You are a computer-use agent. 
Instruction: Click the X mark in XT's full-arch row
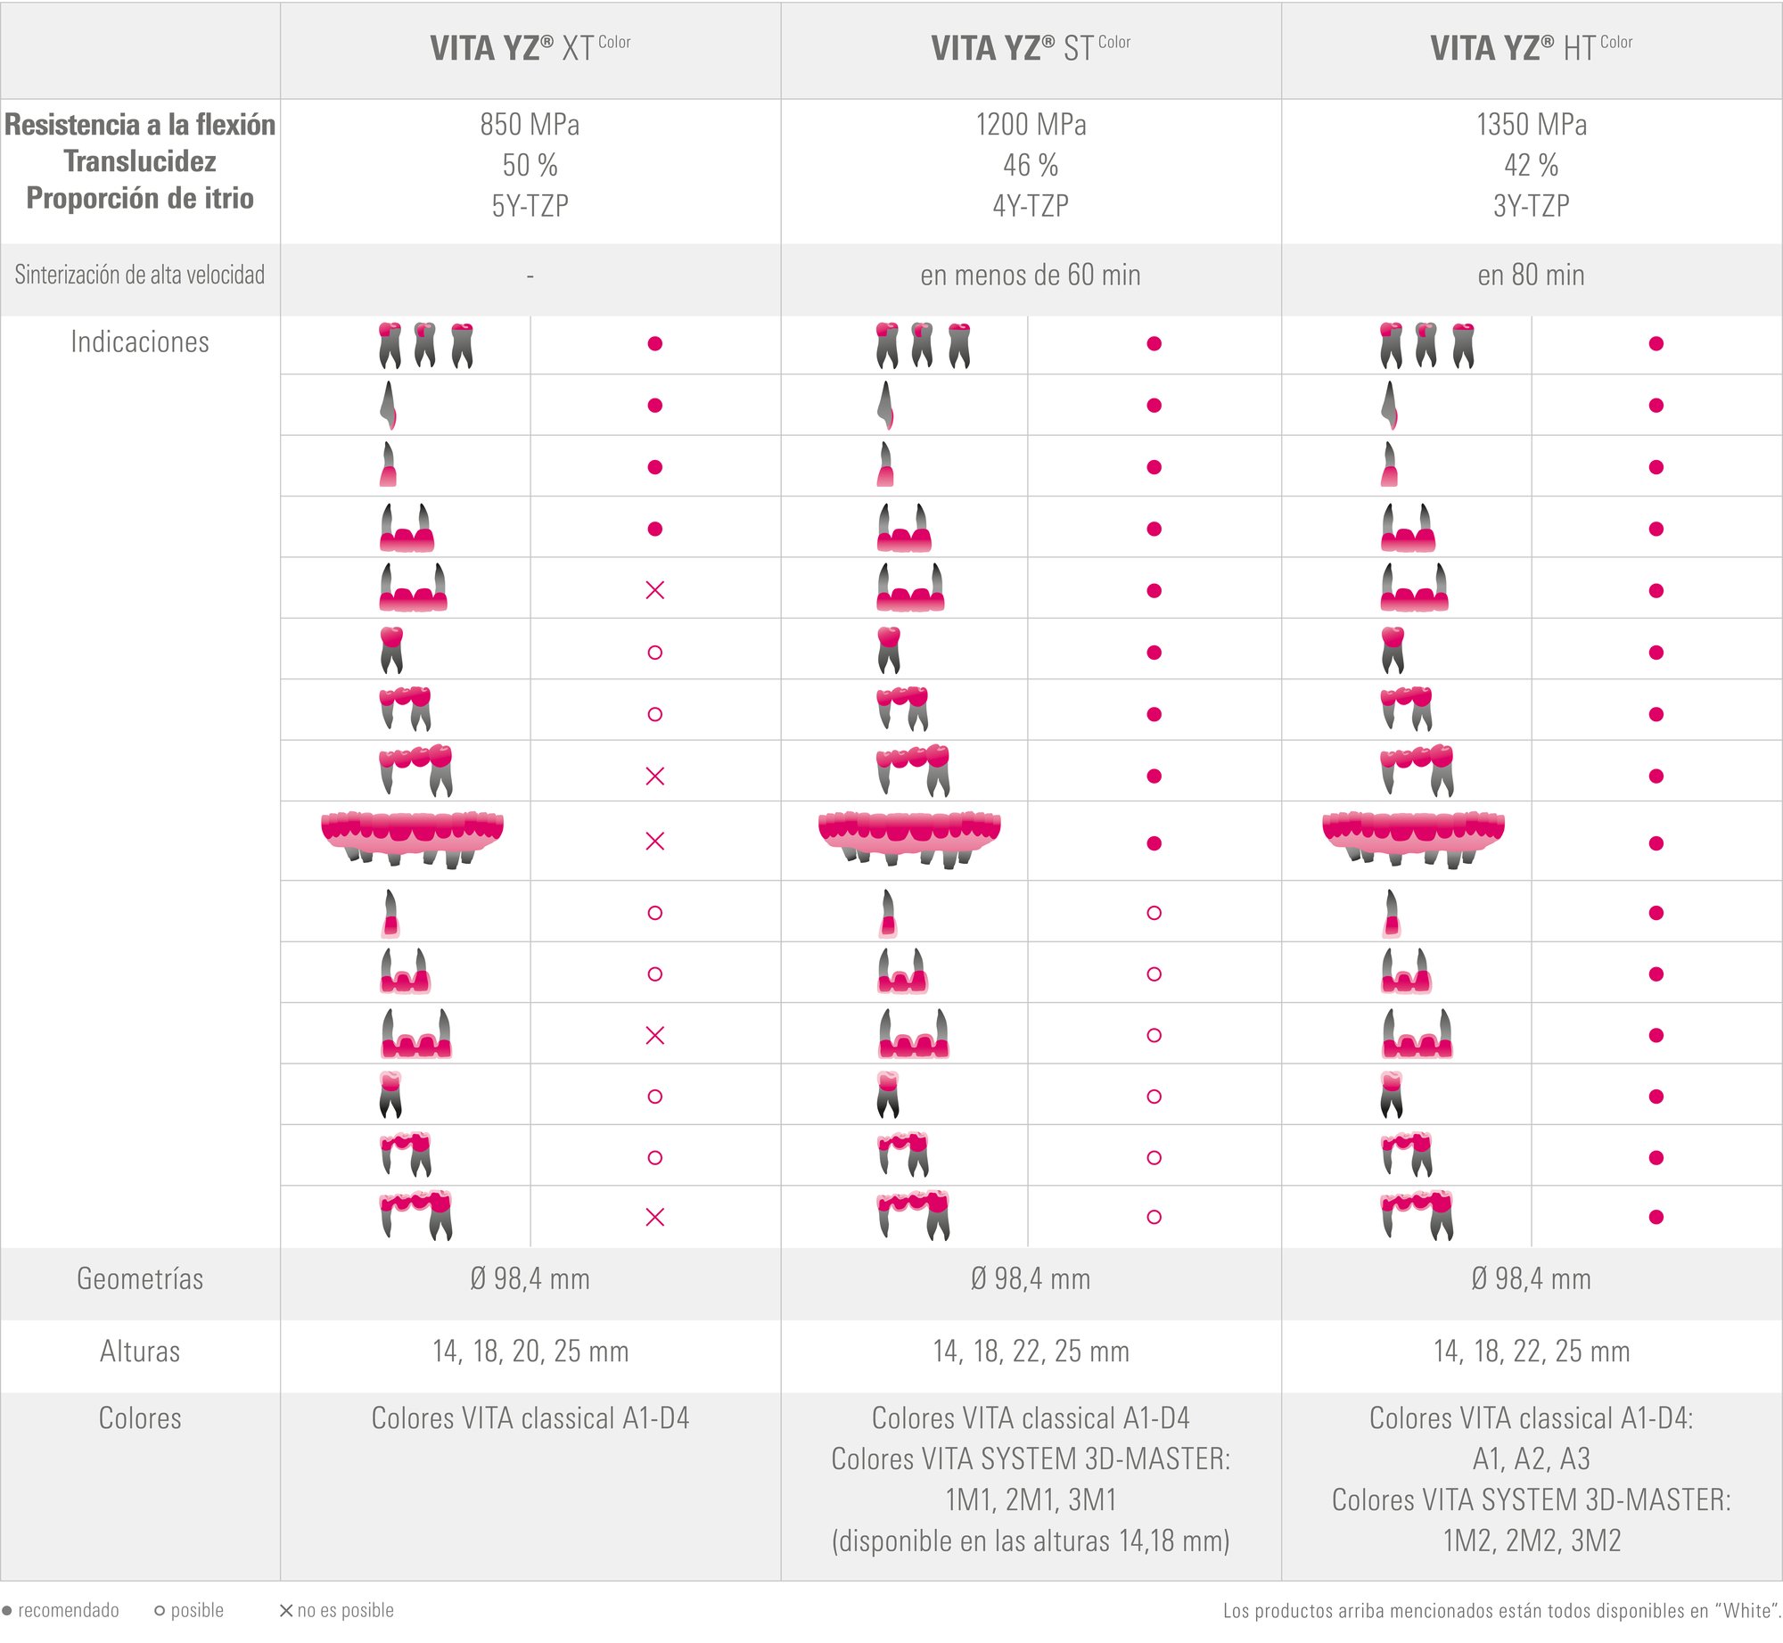654,841
